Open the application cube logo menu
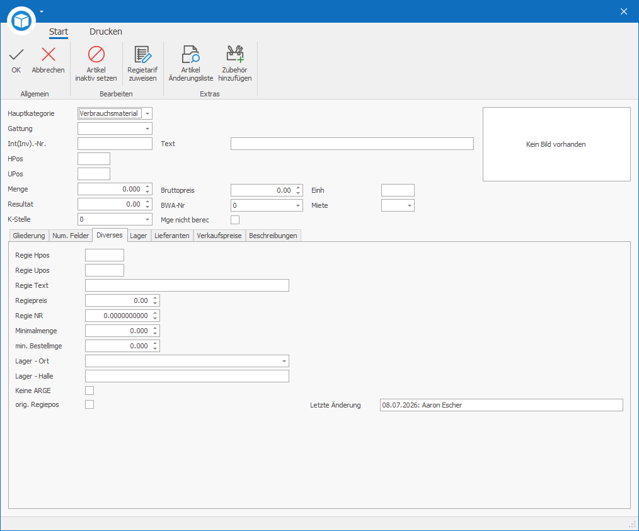The image size is (639, 531). pyautogui.click(x=21, y=20)
